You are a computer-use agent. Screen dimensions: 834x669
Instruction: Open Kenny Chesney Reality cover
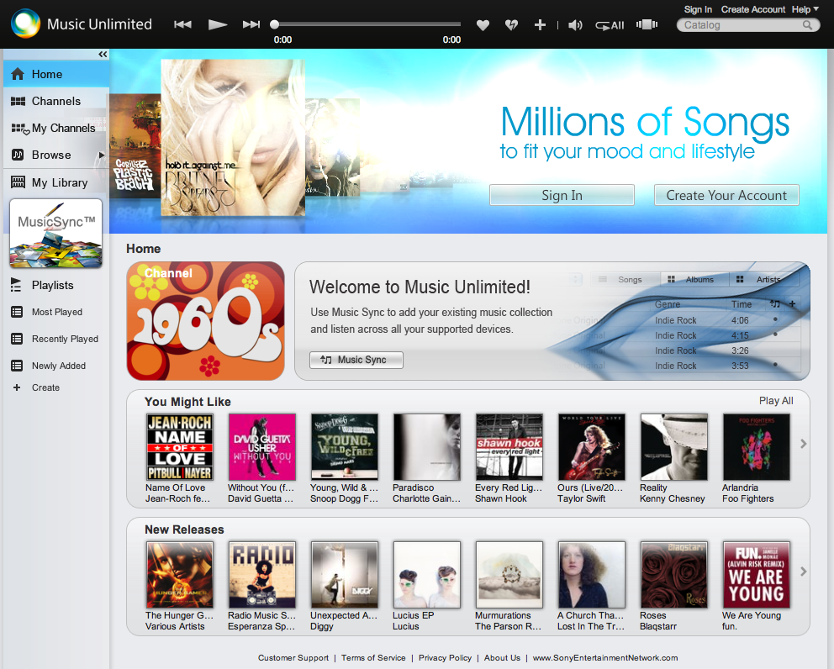pyautogui.click(x=674, y=447)
